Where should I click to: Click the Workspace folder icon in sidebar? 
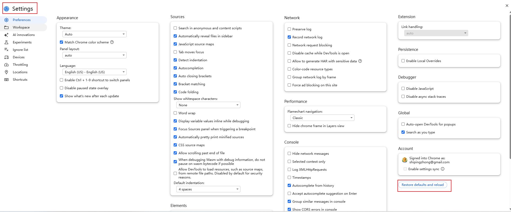(x=7, y=27)
